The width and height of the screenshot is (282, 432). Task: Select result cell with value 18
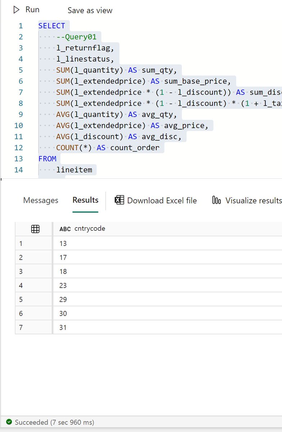coord(167,271)
